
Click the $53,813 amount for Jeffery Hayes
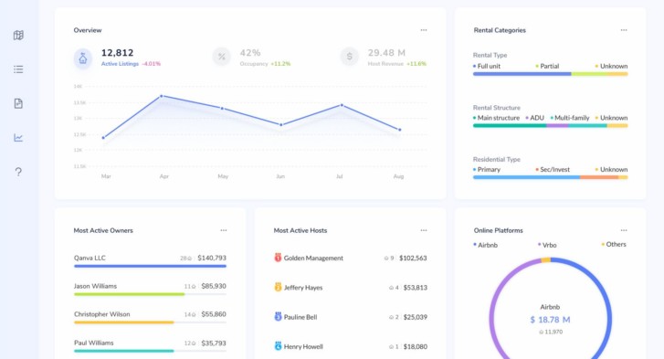tap(415, 288)
